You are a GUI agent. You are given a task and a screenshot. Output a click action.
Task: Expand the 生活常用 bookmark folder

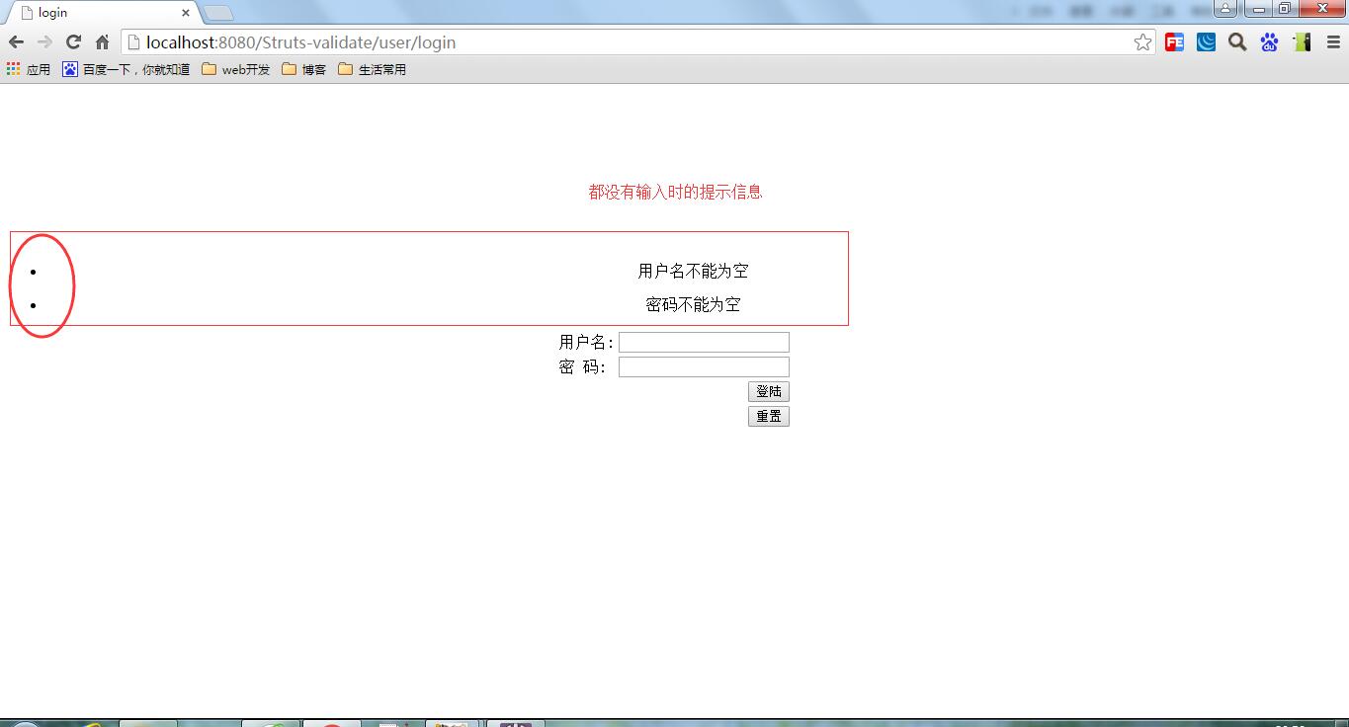pyautogui.click(x=372, y=69)
